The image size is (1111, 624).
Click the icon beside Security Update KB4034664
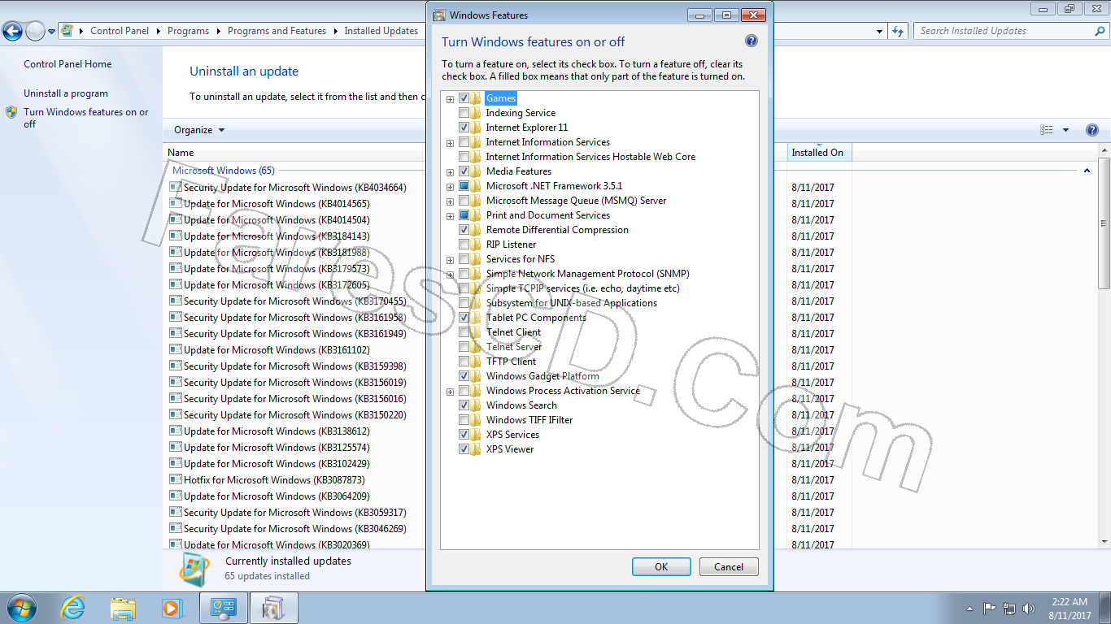(x=175, y=188)
